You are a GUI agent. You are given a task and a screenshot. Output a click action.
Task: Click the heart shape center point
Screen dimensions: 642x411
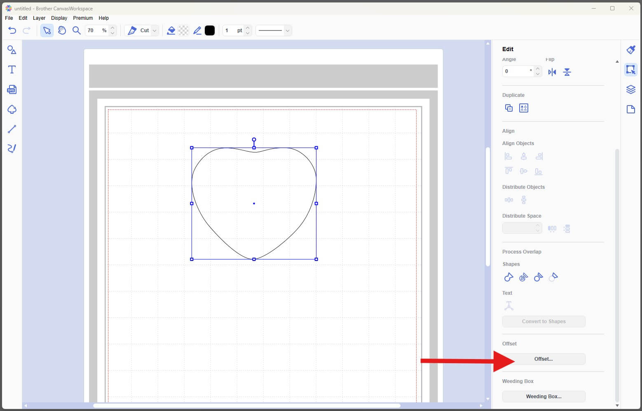click(254, 203)
